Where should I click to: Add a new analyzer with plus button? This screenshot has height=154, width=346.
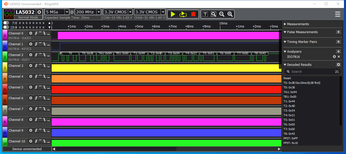(x=338, y=51)
